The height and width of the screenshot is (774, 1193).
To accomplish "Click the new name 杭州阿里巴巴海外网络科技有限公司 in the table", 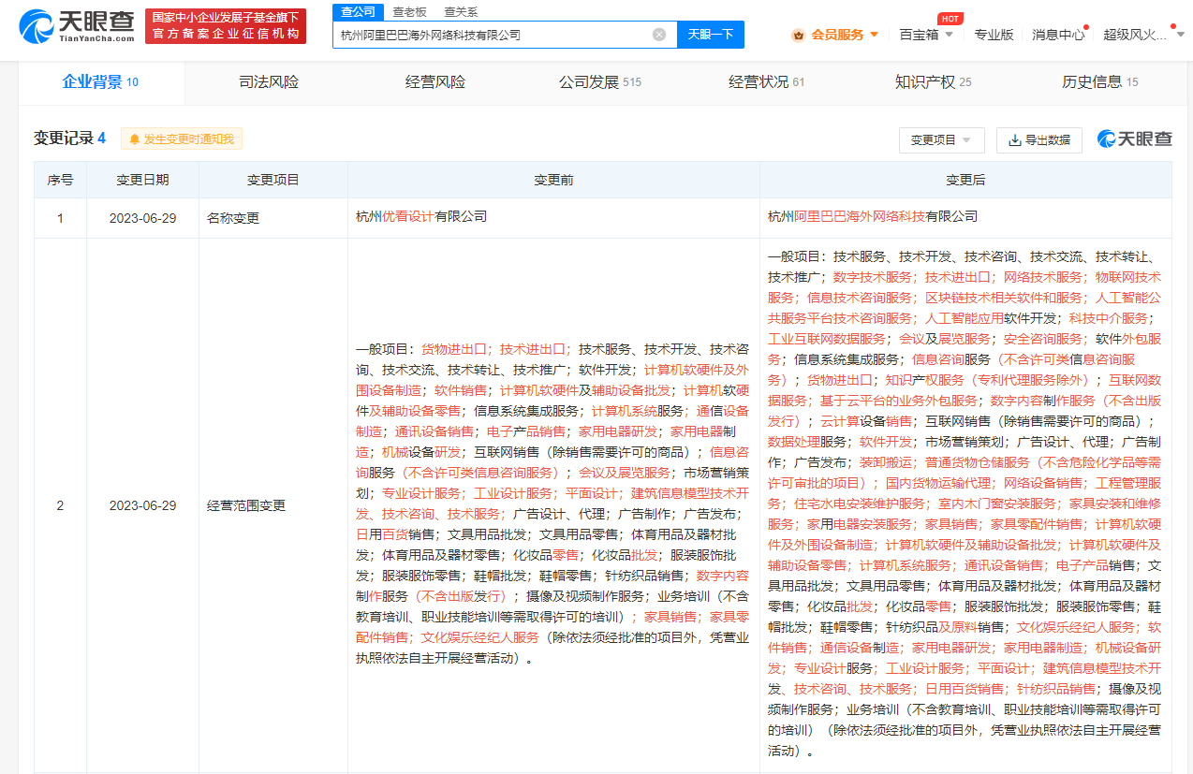I will point(872,216).
